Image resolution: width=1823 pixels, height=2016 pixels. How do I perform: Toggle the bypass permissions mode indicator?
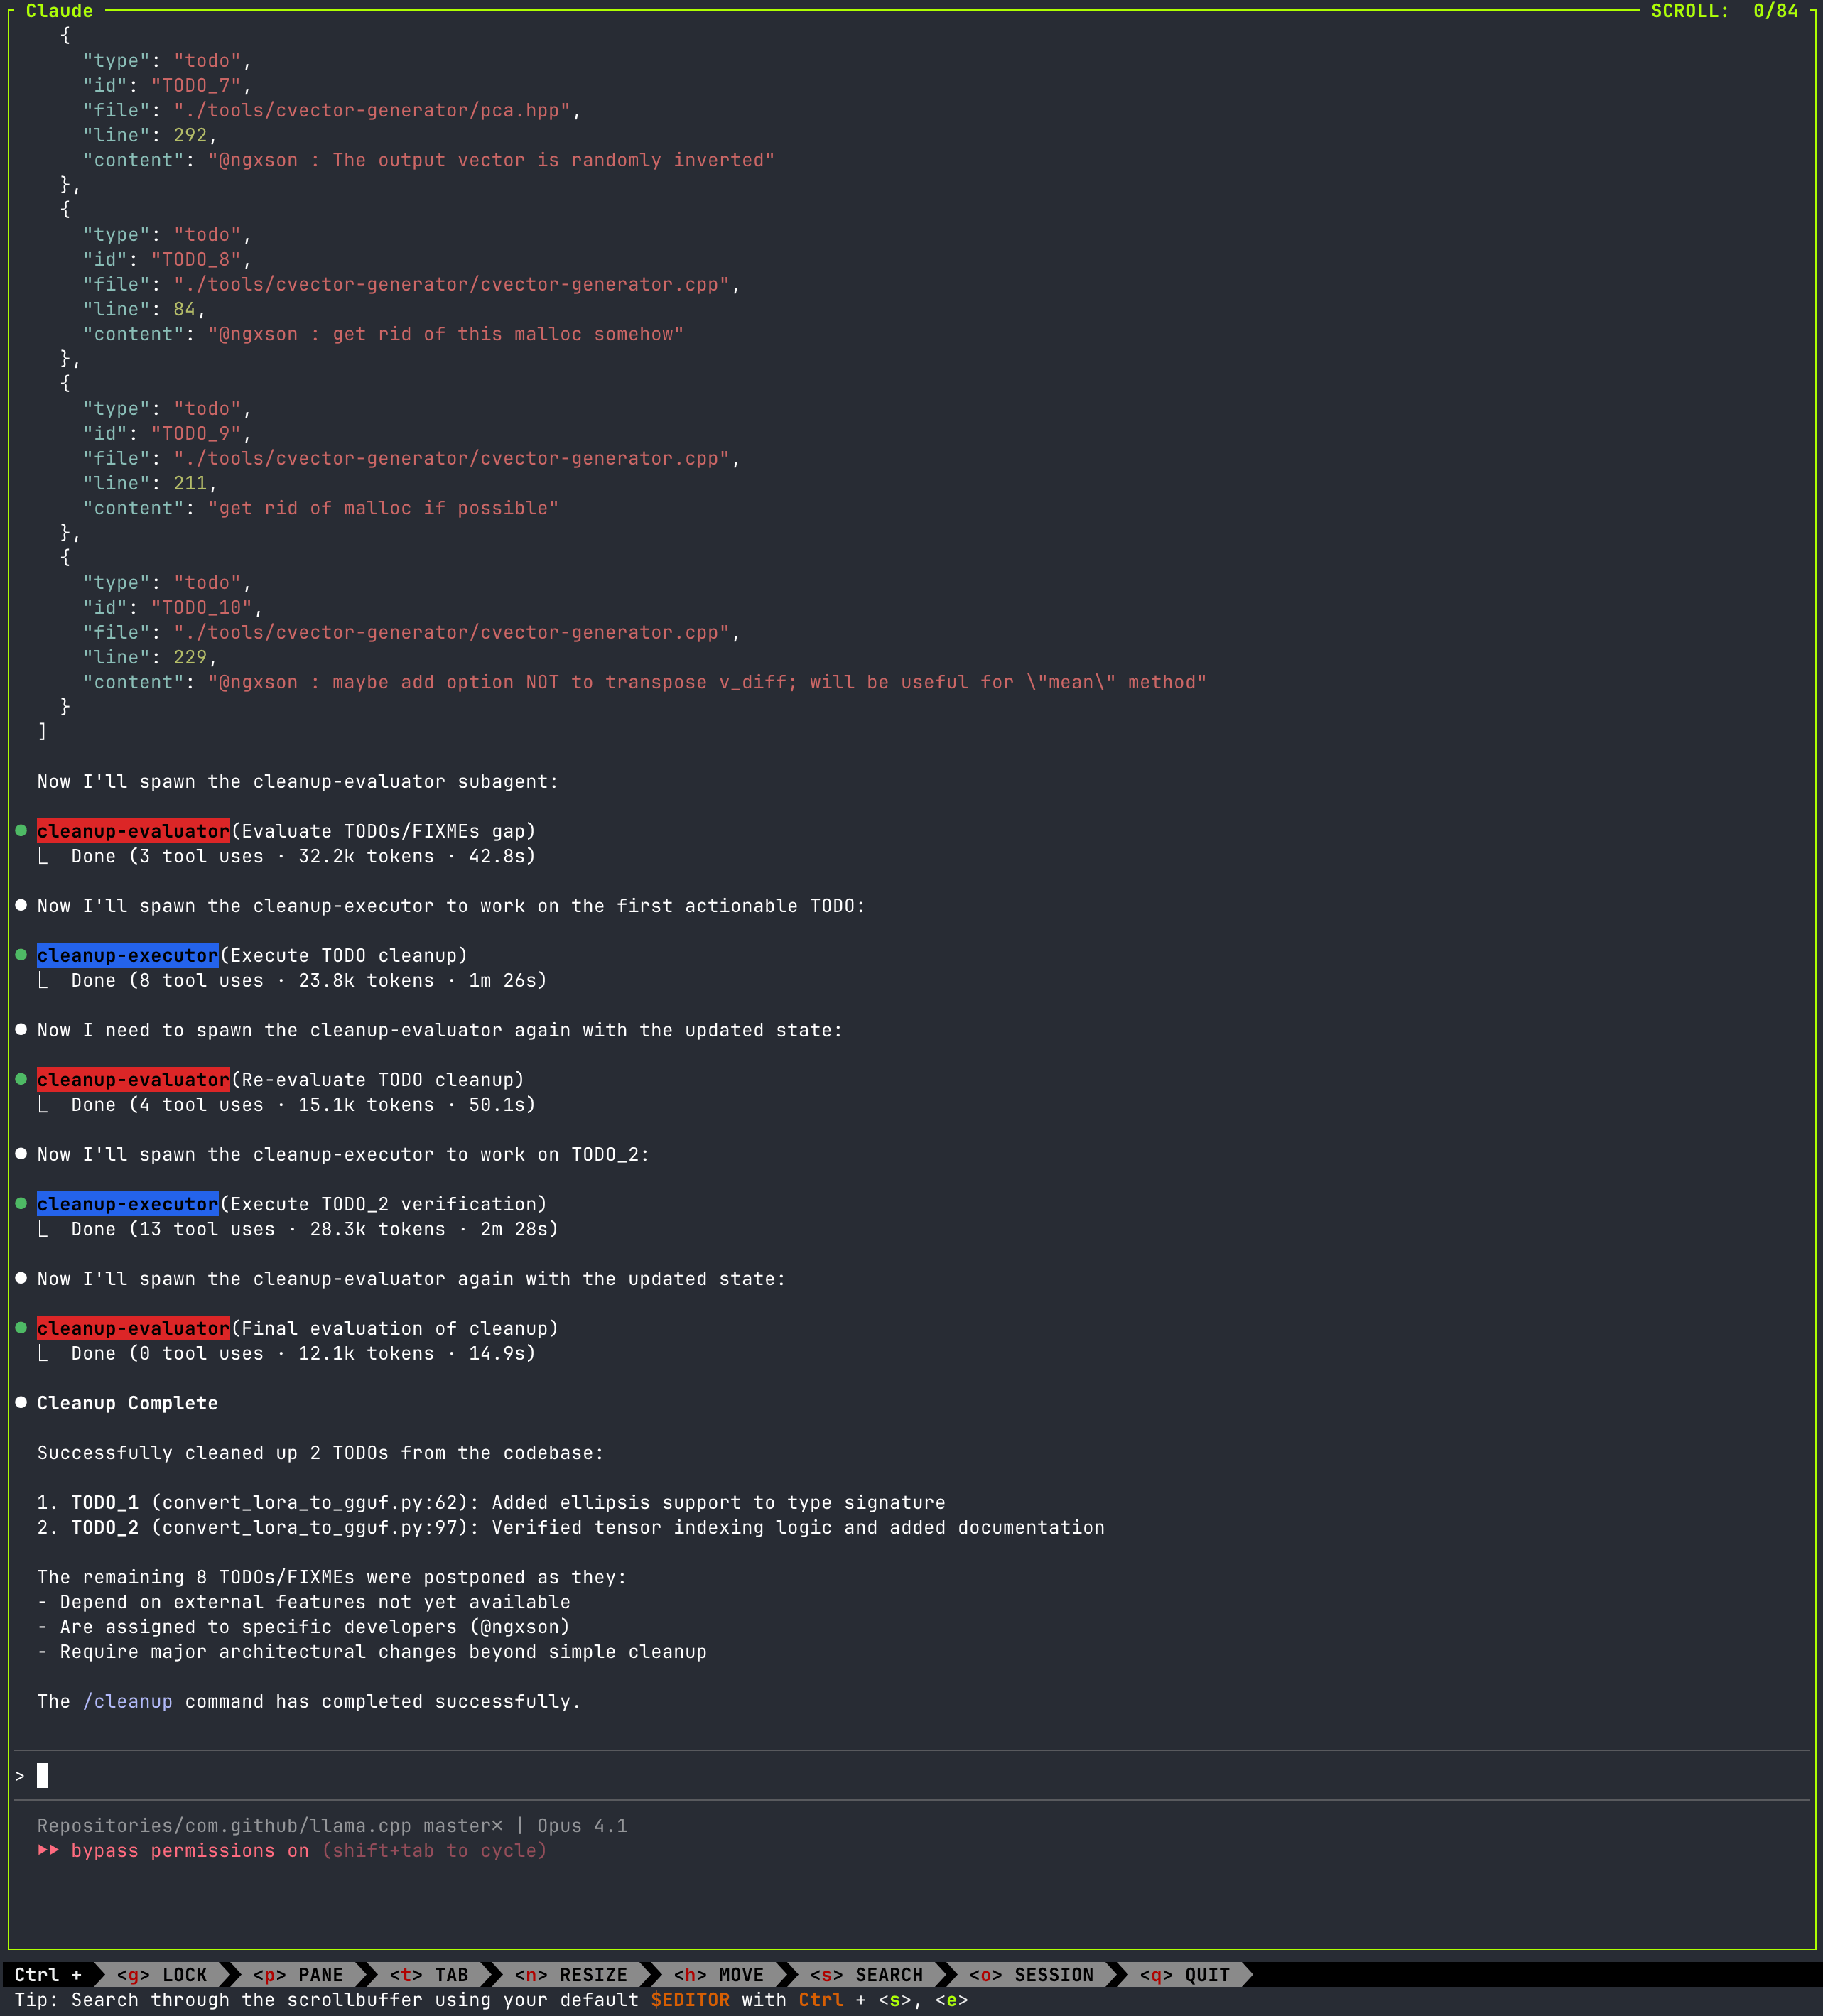click(190, 1850)
